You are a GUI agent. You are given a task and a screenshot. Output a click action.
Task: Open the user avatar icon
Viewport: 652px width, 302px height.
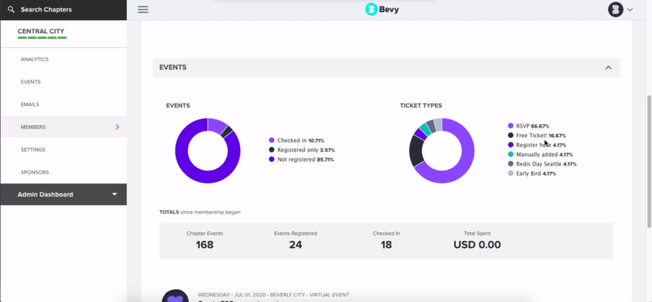[x=615, y=10]
